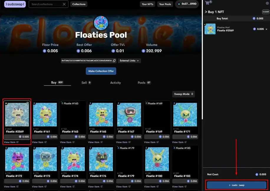
Task: Open the Floatie #173 image
Action: click(45, 159)
